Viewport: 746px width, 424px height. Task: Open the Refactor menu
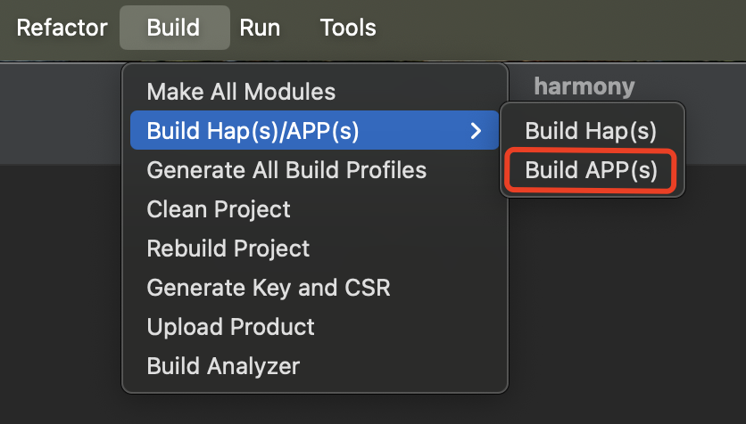62,28
